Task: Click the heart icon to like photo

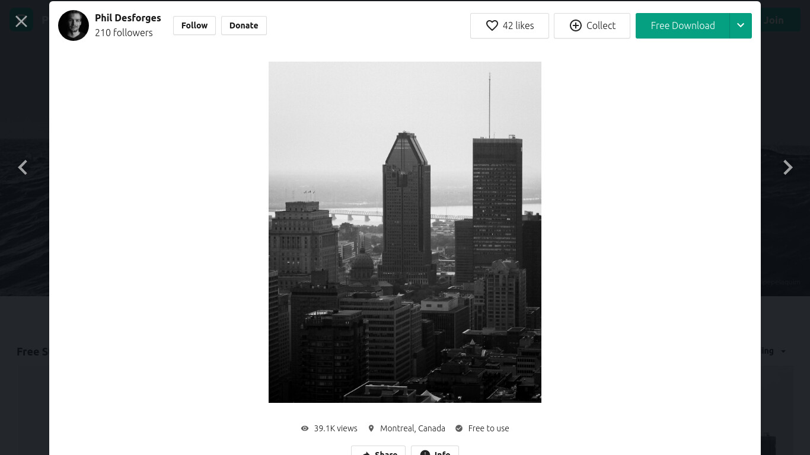Action: coord(492,25)
